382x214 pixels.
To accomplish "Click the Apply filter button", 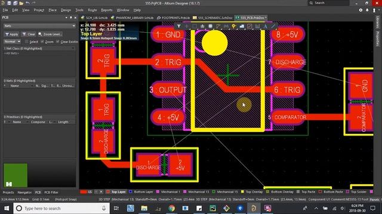I will tap(11, 34).
